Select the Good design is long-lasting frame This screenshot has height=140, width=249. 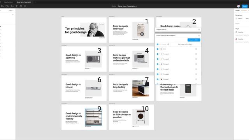pos(132,88)
